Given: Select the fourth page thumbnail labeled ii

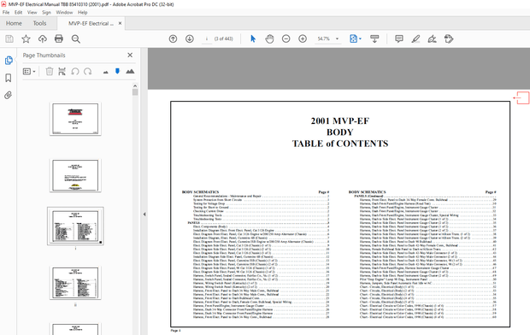Looking at the screenshot, I should (x=75, y=283).
